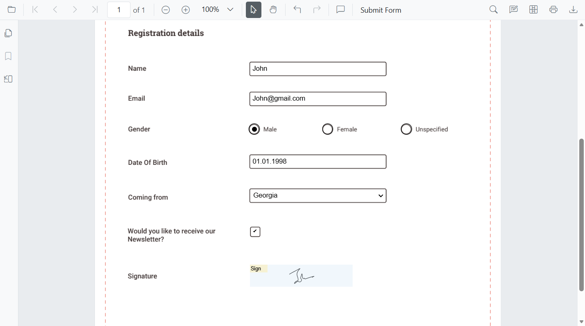Image resolution: width=585 pixels, height=326 pixels.
Task: Uncheck the Newsletter checkbox
Action: 255,232
